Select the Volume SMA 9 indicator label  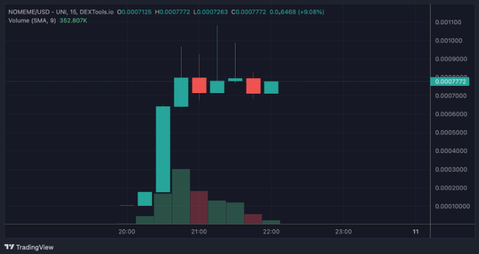click(32, 20)
